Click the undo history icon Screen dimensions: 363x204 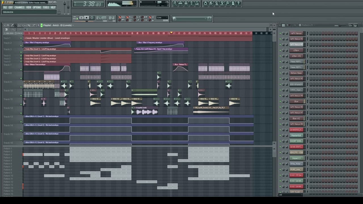point(206,3)
